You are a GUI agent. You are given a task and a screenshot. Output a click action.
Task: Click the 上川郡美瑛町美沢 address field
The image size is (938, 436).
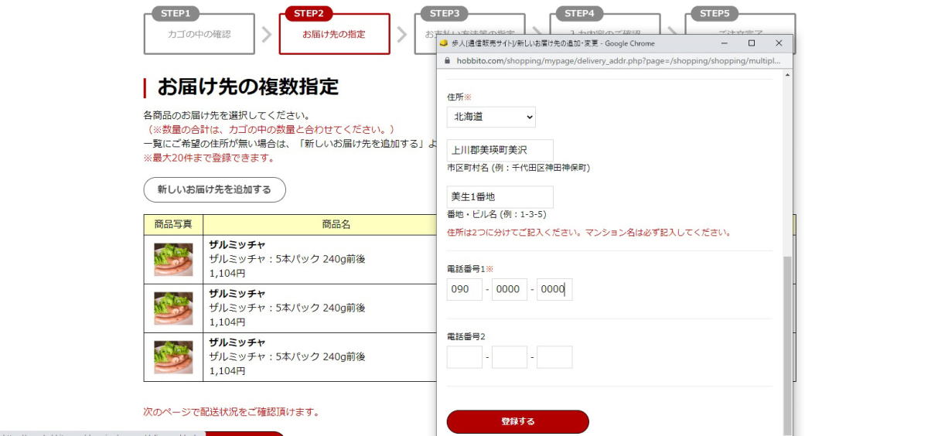click(x=500, y=150)
